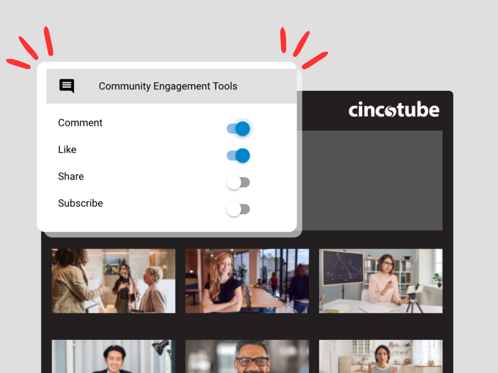Open the thumbnail of the bearded man with glasses

point(247,356)
